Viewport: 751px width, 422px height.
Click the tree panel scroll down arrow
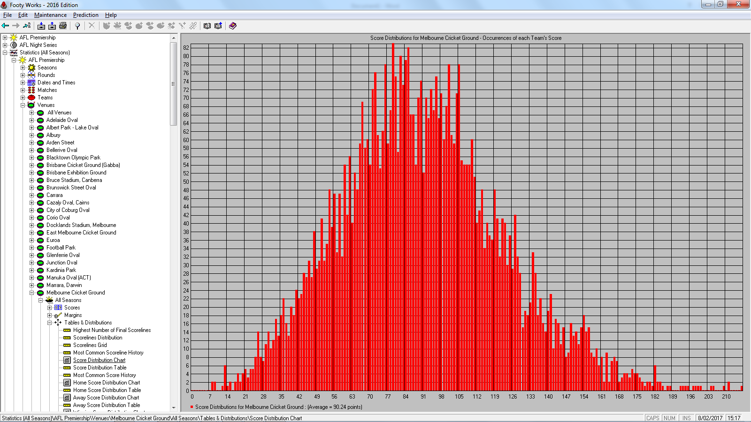click(174, 408)
